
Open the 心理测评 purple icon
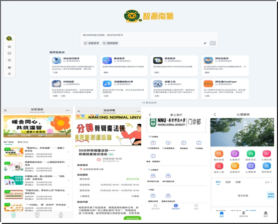(235, 154)
